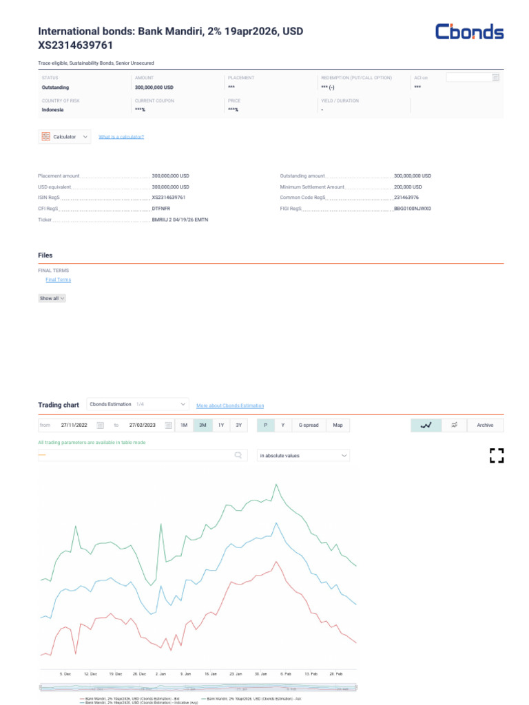
Task: Open the 'from' date calendar picker
Action: point(101,425)
